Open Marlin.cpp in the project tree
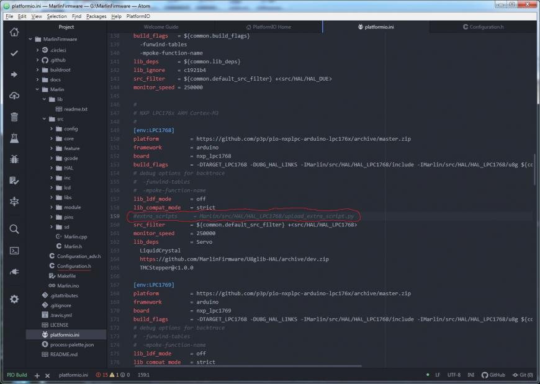The height and width of the screenshot is (384, 540). (x=76, y=237)
